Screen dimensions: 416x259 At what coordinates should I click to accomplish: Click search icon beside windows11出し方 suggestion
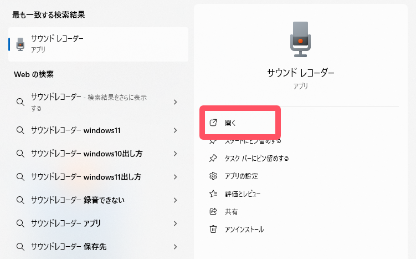[20, 177]
